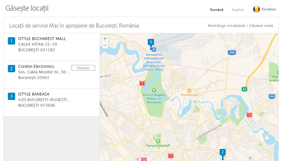Click the Promenada label on map
This screenshot has width=281, height=161.
click(189, 95)
